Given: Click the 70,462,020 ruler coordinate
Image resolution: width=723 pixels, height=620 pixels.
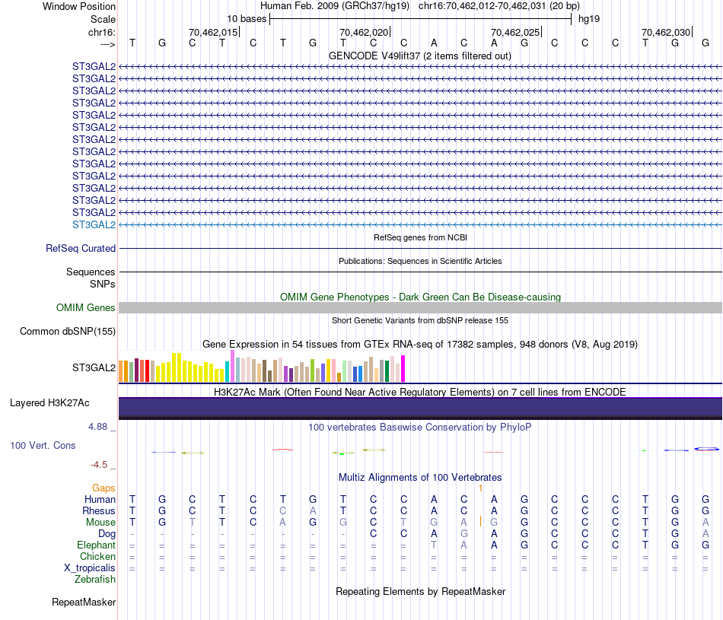Looking at the screenshot, I should (364, 32).
